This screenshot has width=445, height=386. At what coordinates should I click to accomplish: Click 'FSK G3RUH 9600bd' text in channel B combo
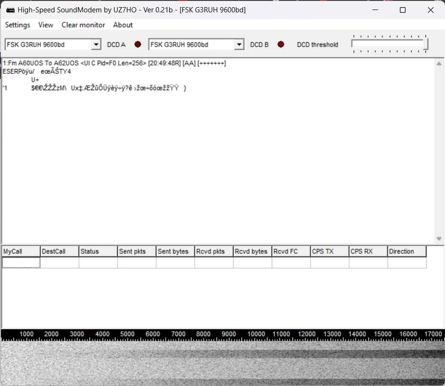click(x=180, y=45)
